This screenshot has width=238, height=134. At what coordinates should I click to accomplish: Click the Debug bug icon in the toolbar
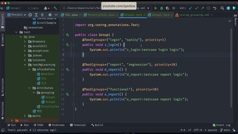162,8
